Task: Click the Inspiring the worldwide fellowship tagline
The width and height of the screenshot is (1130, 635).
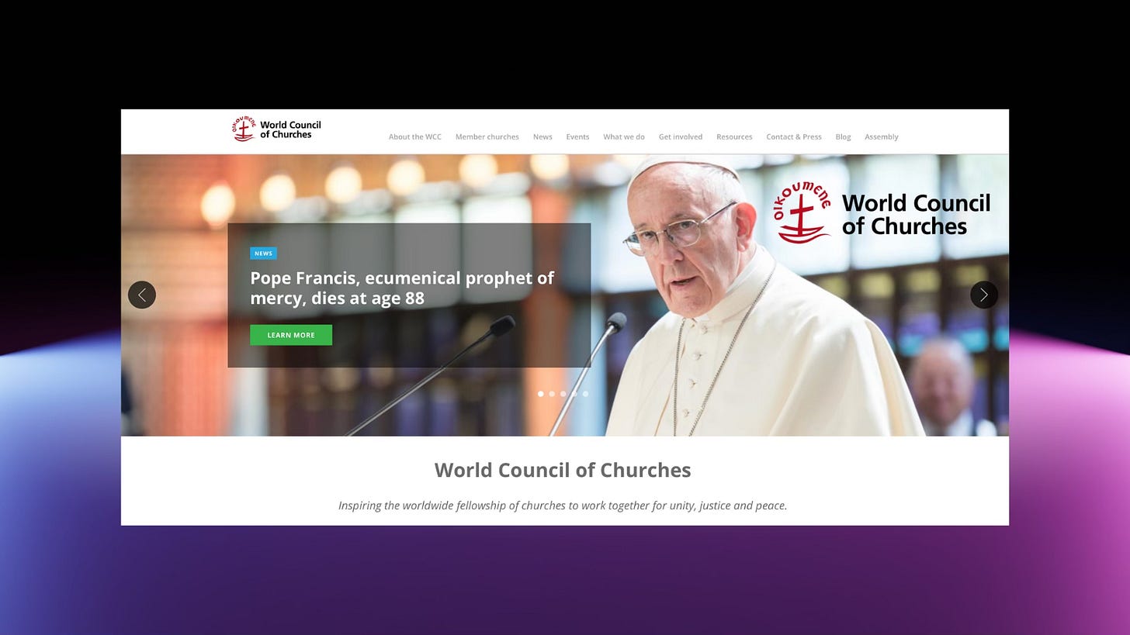Action: pyautogui.click(x=563, y=506)
